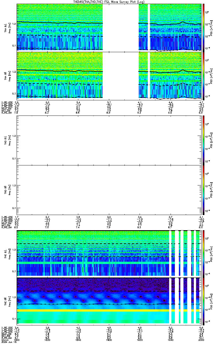The image size is (215, 344).
Task: Click the 'THA B∥ freq [Hz]' axis label
Action: point(7,76)
